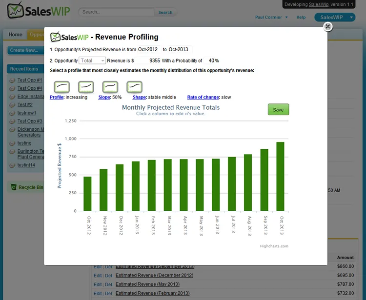Click the SalesWIP logo in page header
The width and height of the screenshot is (366, 300).
(x=39, y=11)
